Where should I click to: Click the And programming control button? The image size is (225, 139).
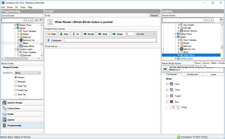click(x=64, y=34)
